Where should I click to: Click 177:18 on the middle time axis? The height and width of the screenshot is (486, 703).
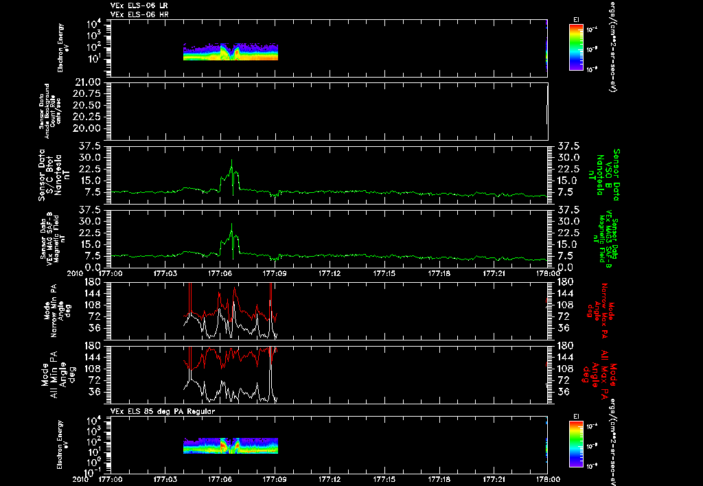(439, 273)
